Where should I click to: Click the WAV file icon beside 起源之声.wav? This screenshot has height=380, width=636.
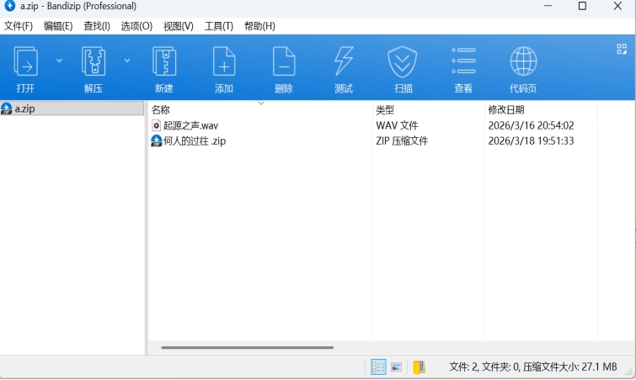[x=156, y=125]
